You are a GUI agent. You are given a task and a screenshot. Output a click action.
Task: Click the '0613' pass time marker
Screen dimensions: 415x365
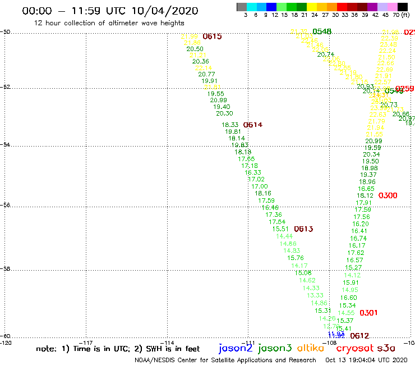303,229
